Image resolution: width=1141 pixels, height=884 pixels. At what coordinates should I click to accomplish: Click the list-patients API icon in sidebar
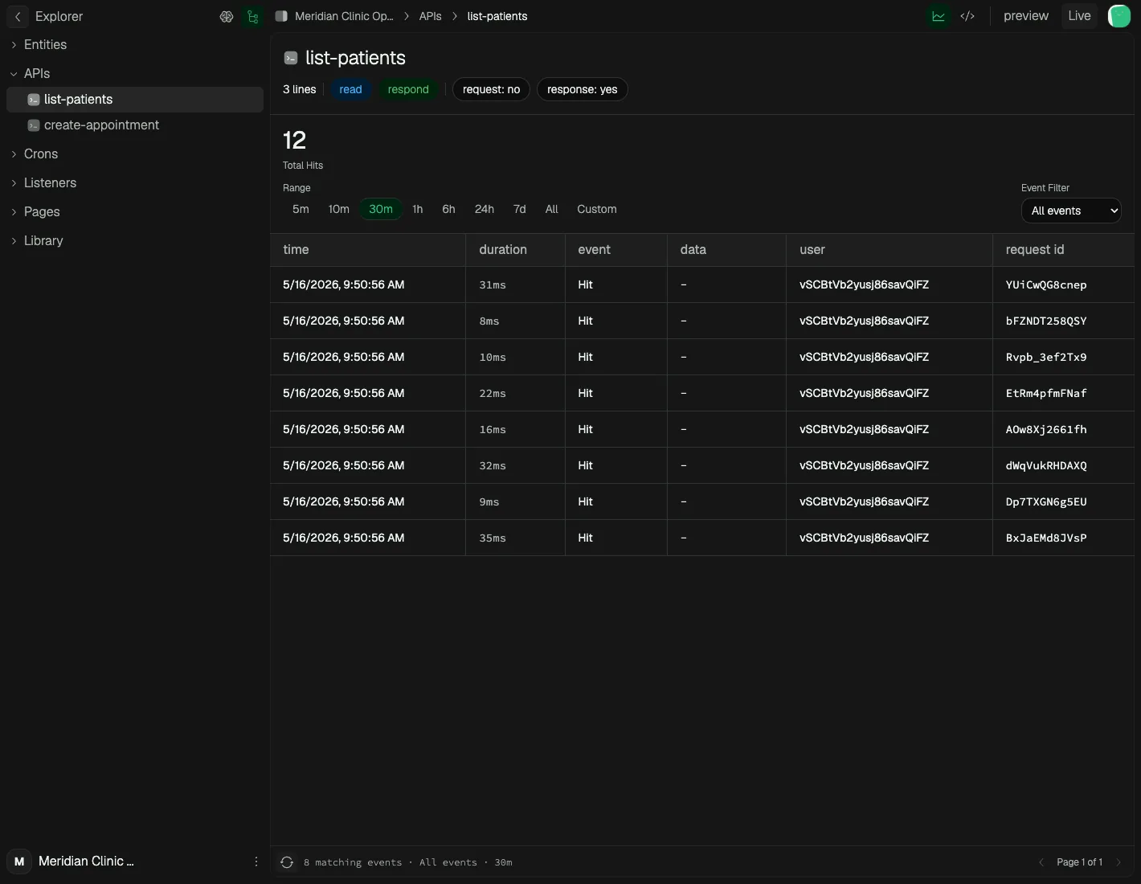pyautogui.click(x=34, y=100)
